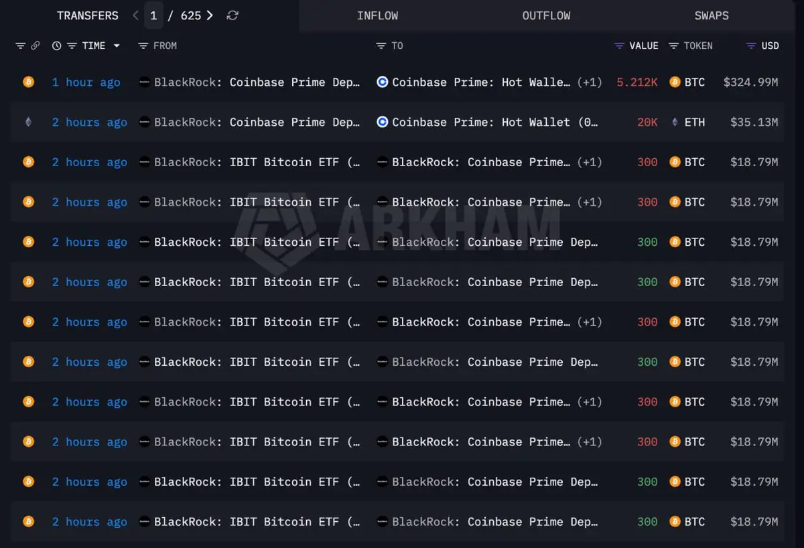The image size is (804, 548).
Task: Open the 1 hour ago transaction link
Action: [86, 82]
